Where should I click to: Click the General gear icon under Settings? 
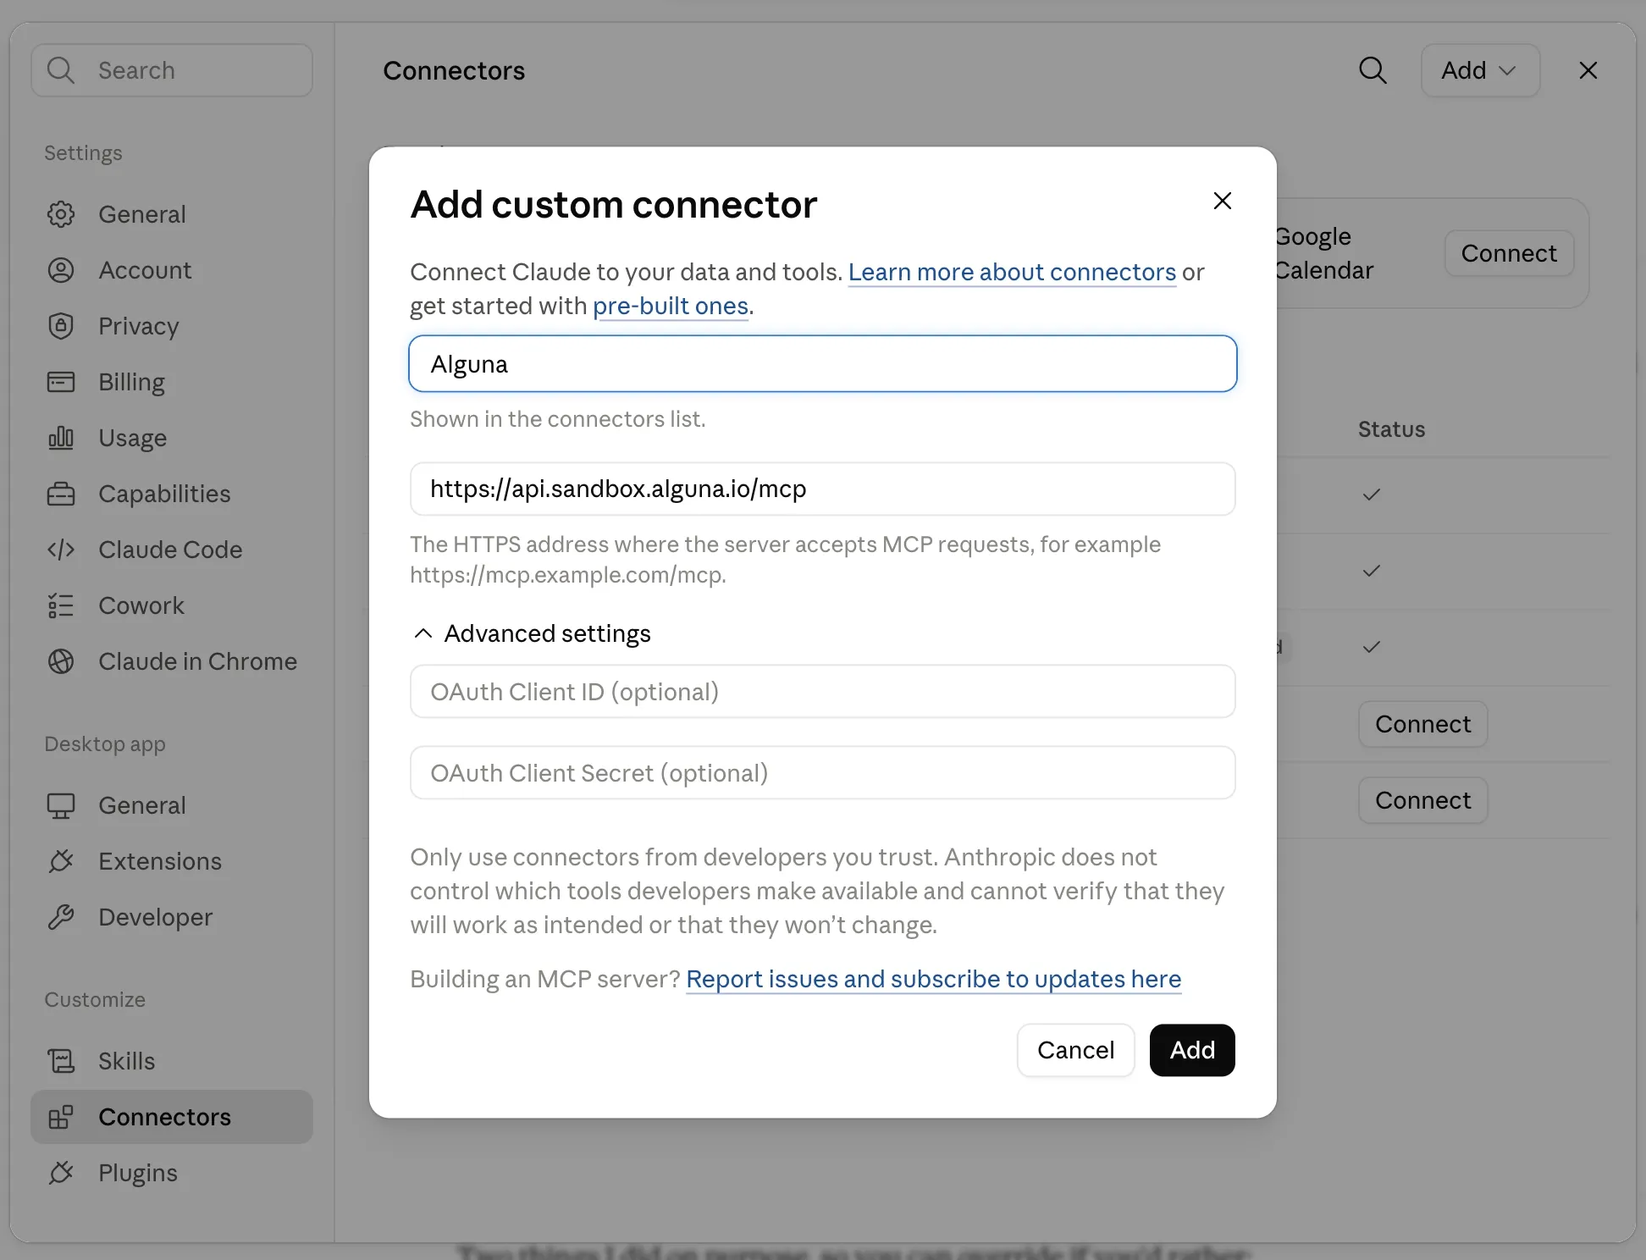point(61,214)
